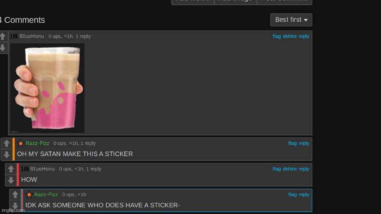381x214 pixels.
Task: Open BlueHonu's profile from the image comment
Action: [x=32, y=36]
